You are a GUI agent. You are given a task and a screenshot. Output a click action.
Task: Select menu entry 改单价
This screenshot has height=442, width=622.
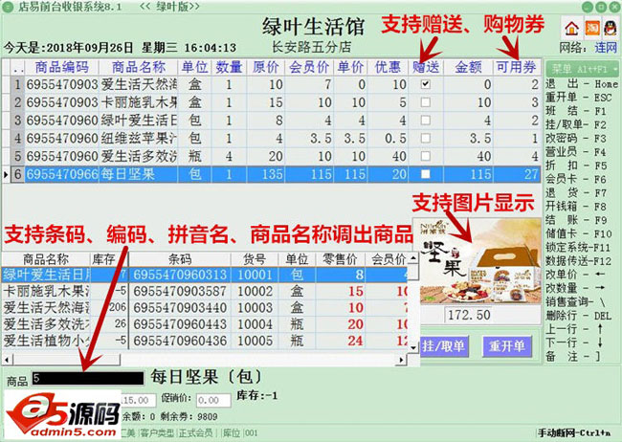click(x=575, y=275)
